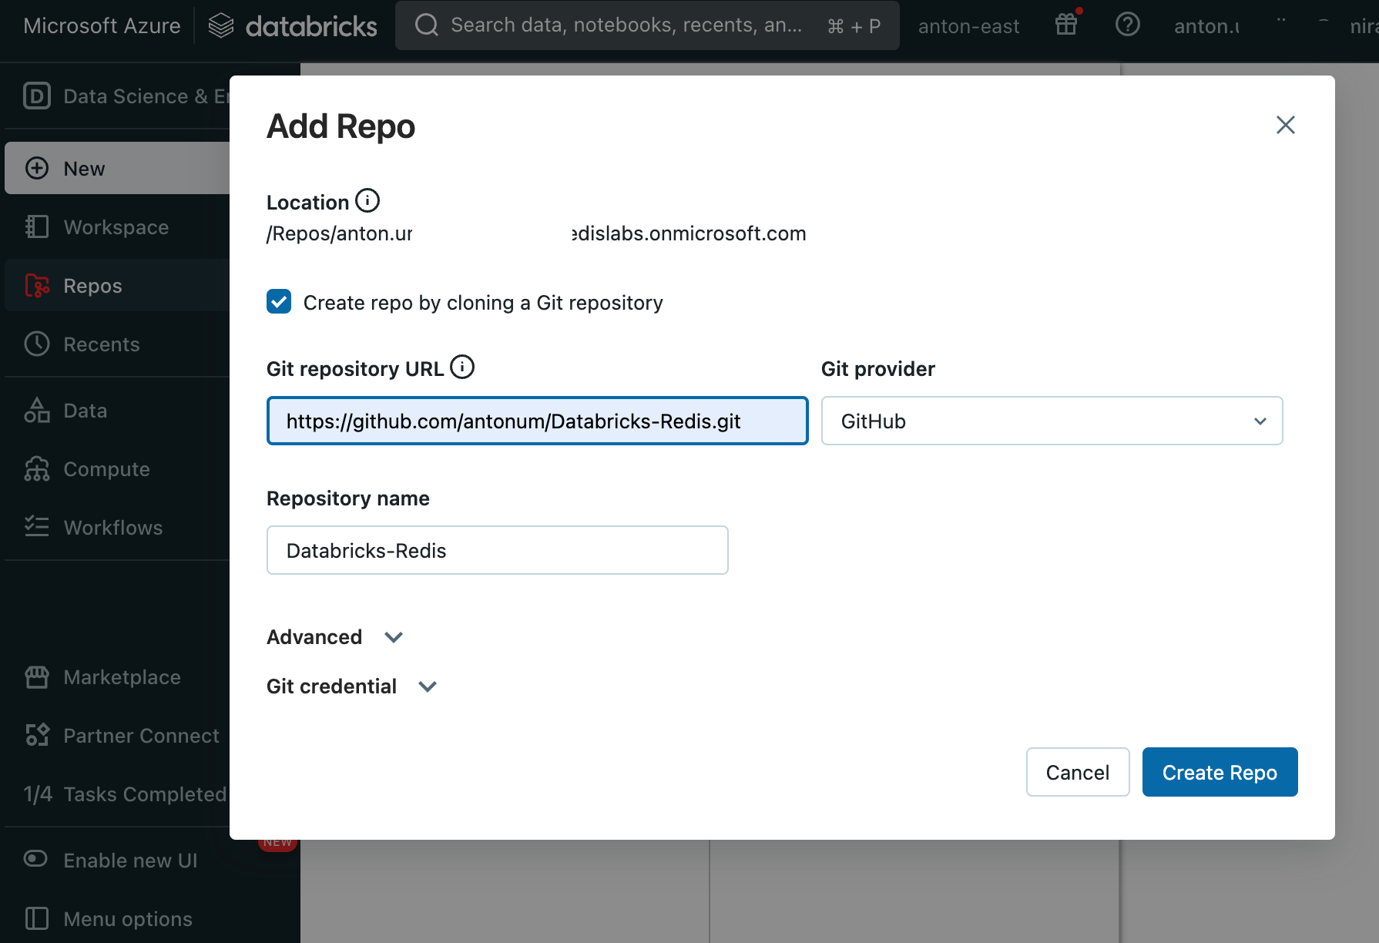Uncheck Create repo by cloning a Git repository

(279, 301)
